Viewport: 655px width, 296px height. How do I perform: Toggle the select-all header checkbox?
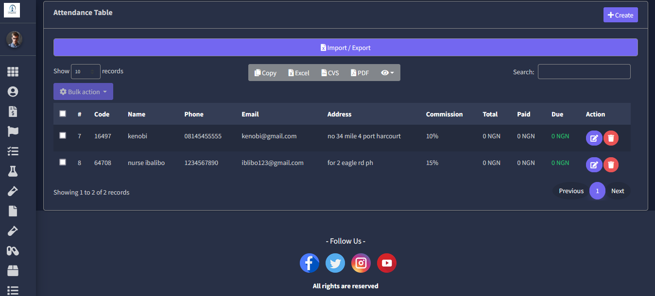click(63, 114)
